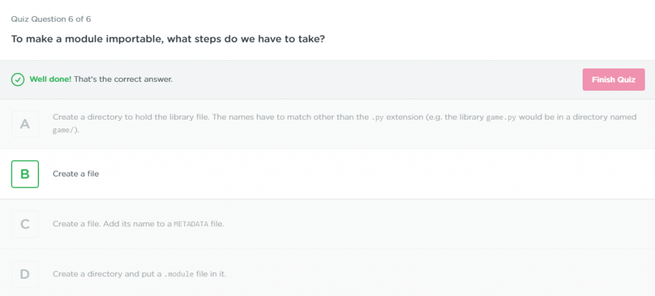Click the '.py' extension code text
Viewport: 655px width, 296px height.
(377, 118)
